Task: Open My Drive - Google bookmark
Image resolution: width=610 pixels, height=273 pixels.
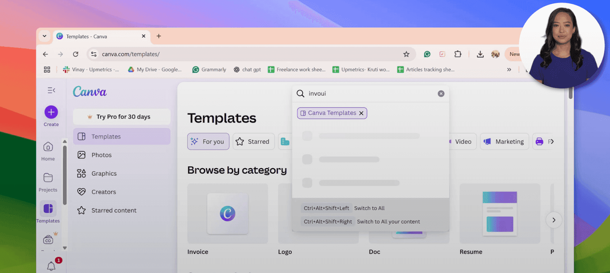Action: tap(155, 69)
